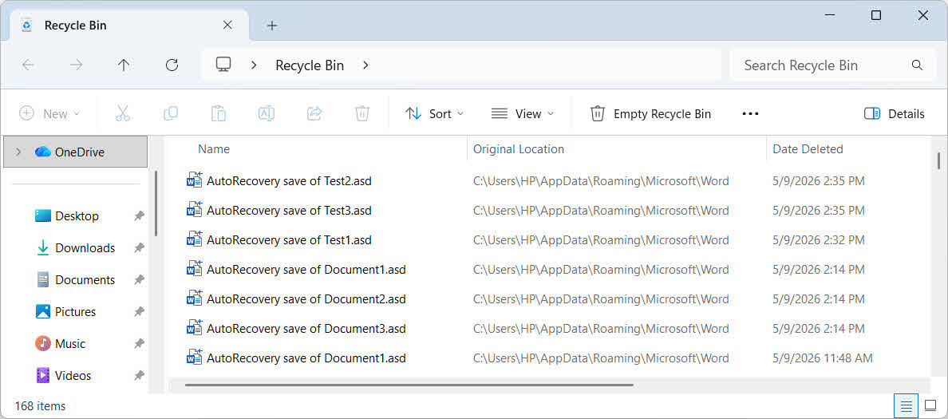Click the Music sidebar icon
948x419 pixels.
tap(43, 343)
